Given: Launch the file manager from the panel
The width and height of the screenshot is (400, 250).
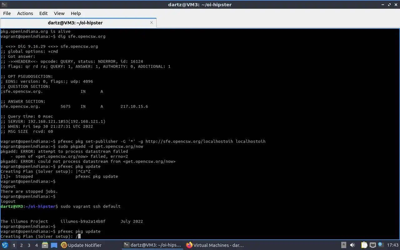Looking at the screenshot, I should click(x=45, y=245).
